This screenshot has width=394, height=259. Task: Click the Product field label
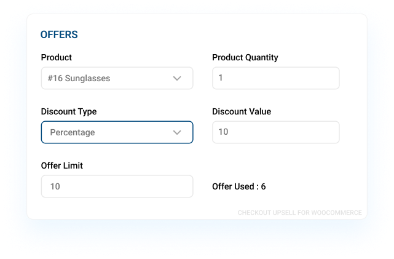tap(57, 57)
